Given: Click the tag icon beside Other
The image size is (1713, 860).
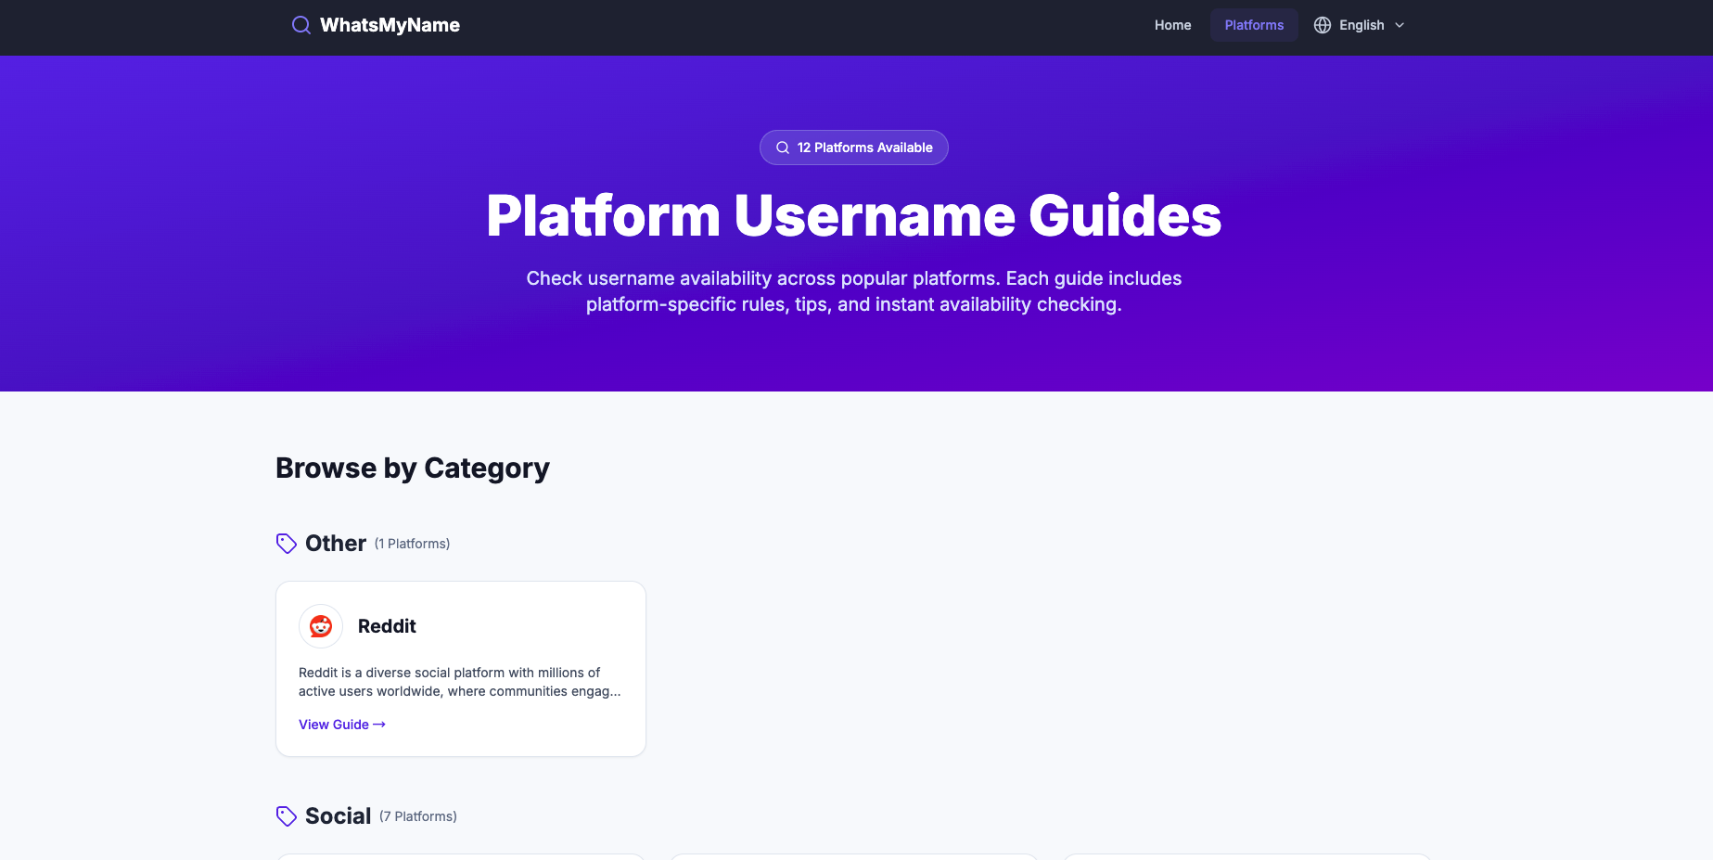Looking at the screenshot, I should coord(287,544).
